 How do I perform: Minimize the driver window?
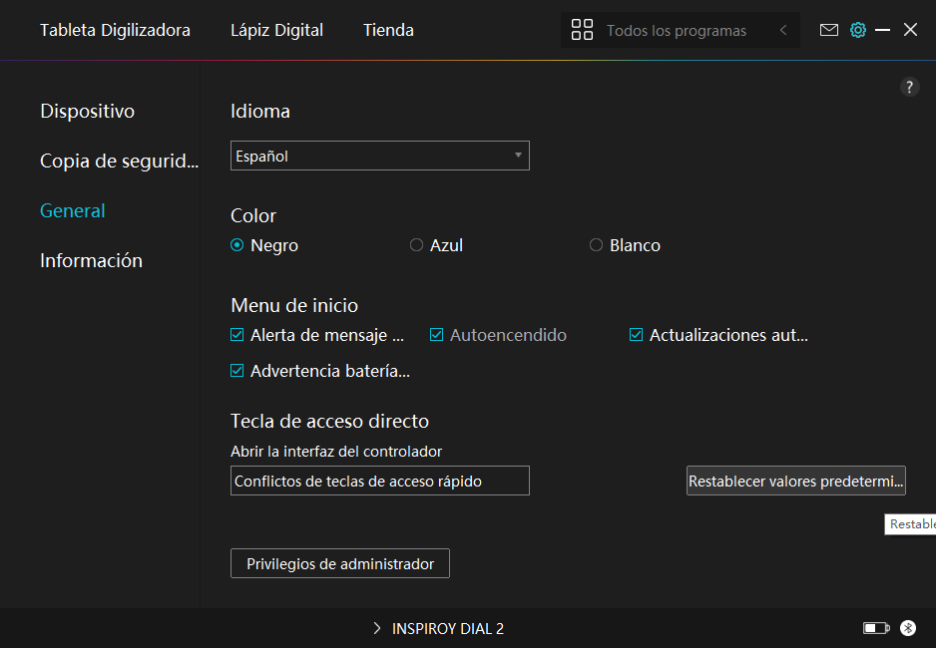tap(882, 30)
